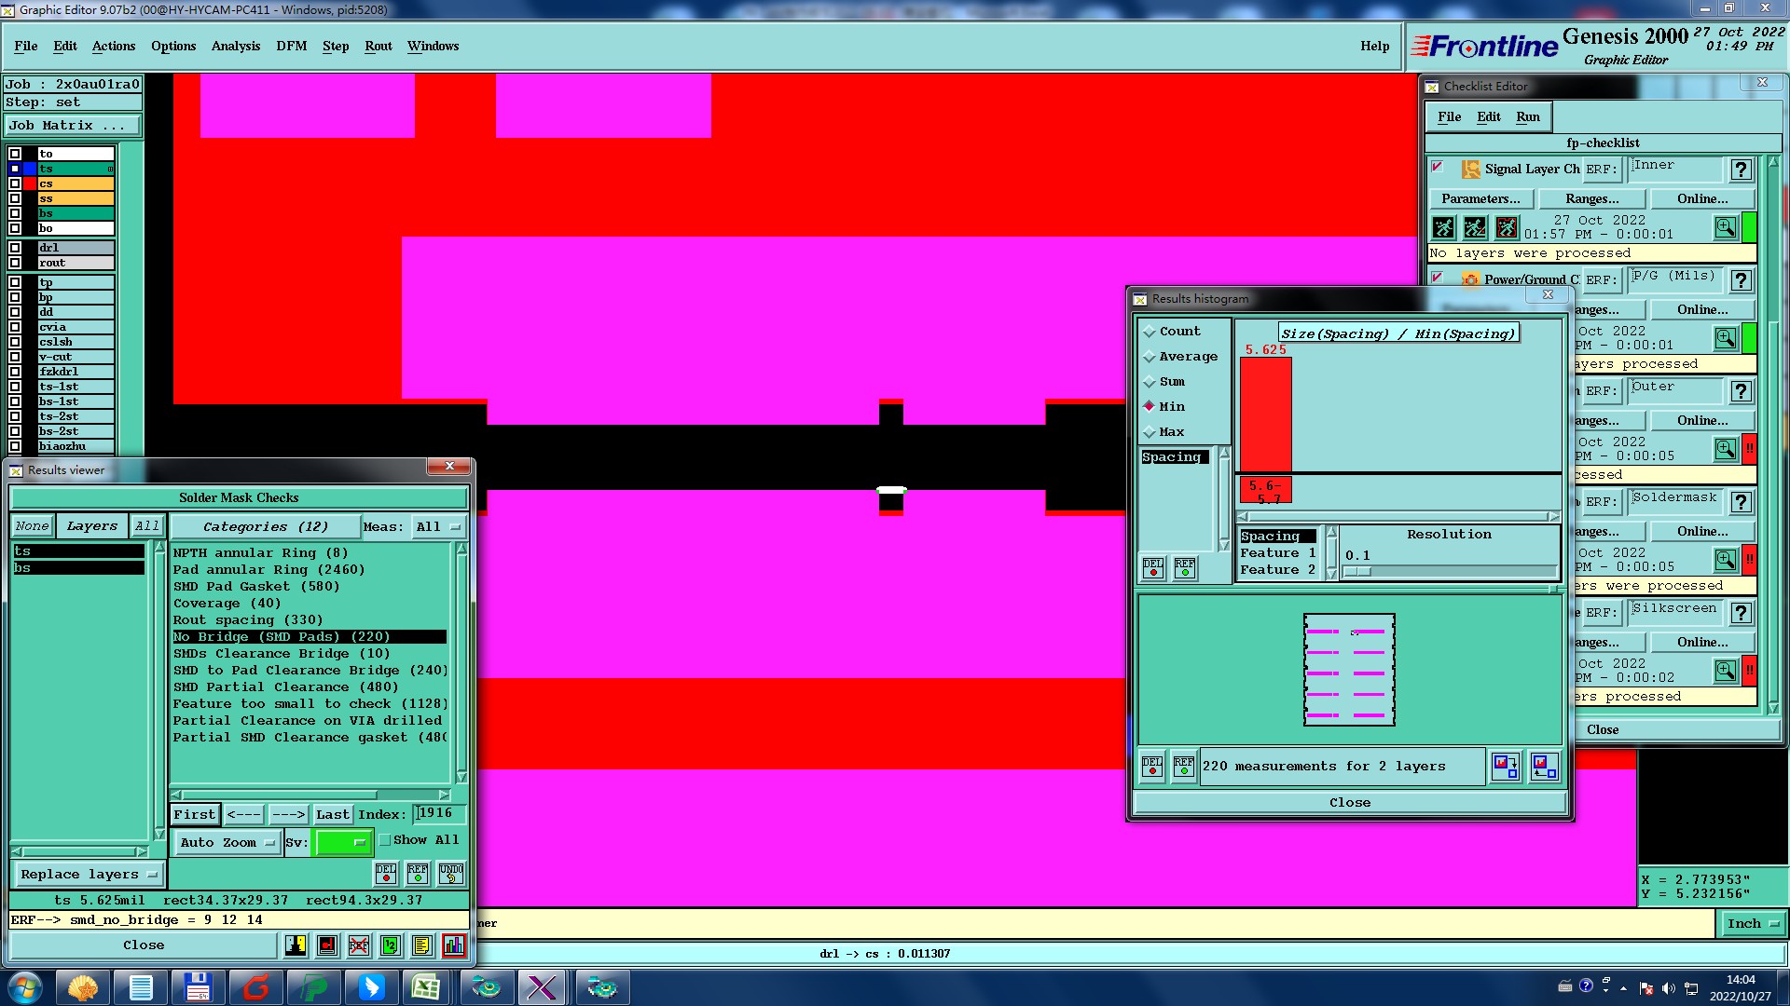Open the Inch units dropdown

tap(1752, 923)
